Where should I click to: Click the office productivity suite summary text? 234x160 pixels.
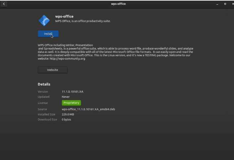coord(83,21)
